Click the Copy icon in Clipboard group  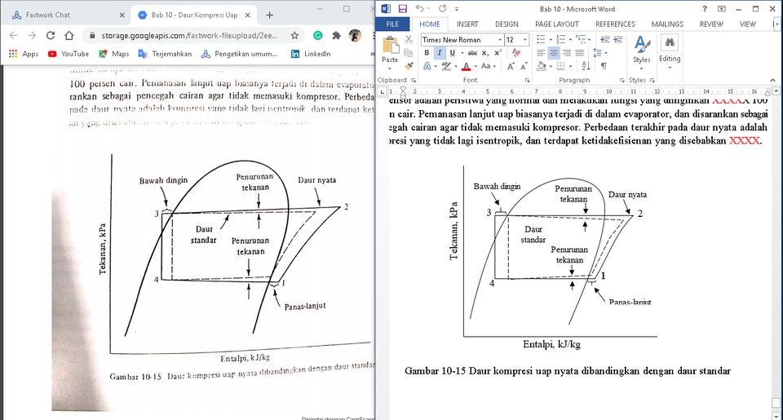coord(409,52)
